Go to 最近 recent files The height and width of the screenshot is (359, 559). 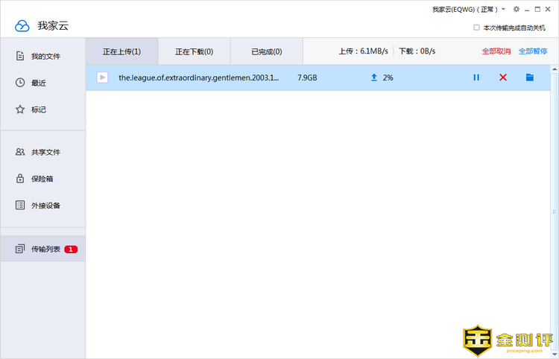pyautogui.click(x=38, y=83)
